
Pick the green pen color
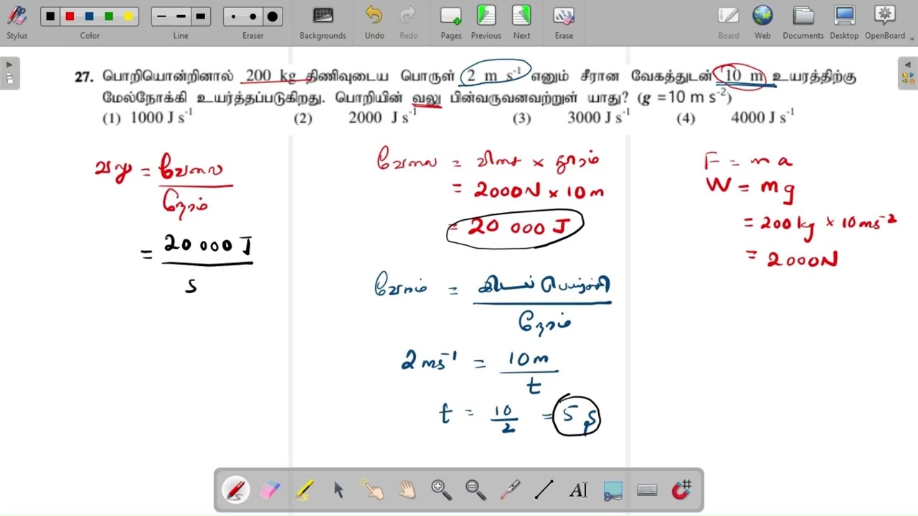[x=108, y=16]
